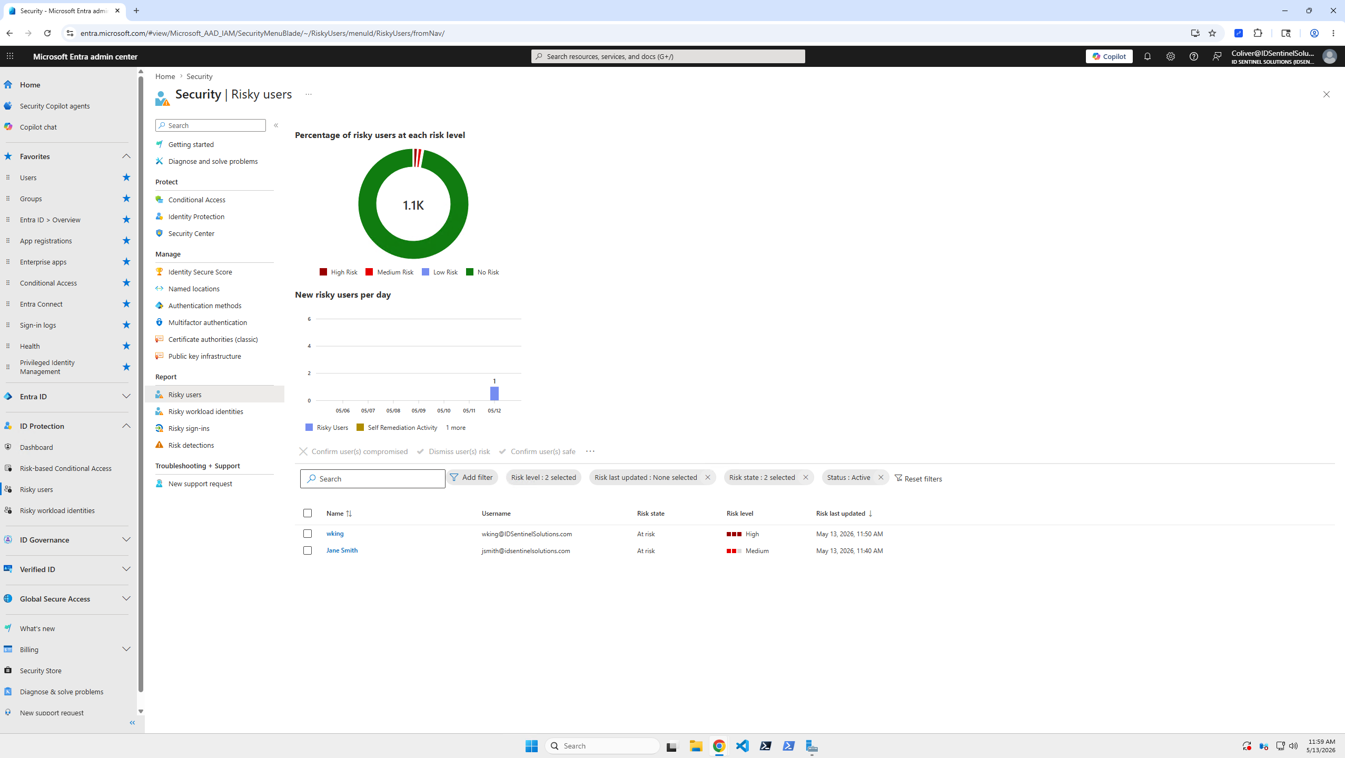This screenshot has height=758, width=1345.
Task: Select all rows with header checkbox
Action: (x=308, y=513)
